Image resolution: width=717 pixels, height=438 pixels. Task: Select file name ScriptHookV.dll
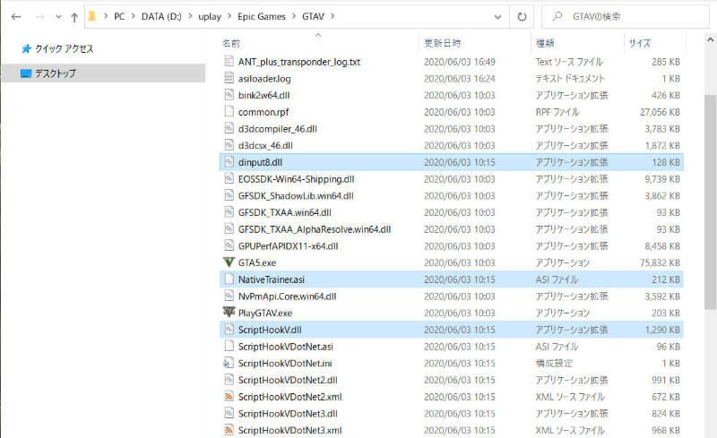pos(270,330)
